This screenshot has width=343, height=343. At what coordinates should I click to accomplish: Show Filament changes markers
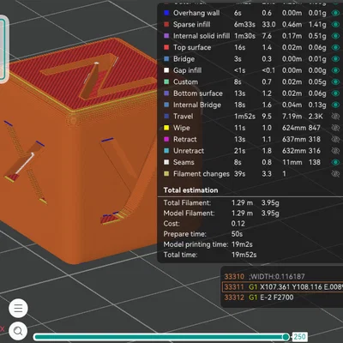335,173
